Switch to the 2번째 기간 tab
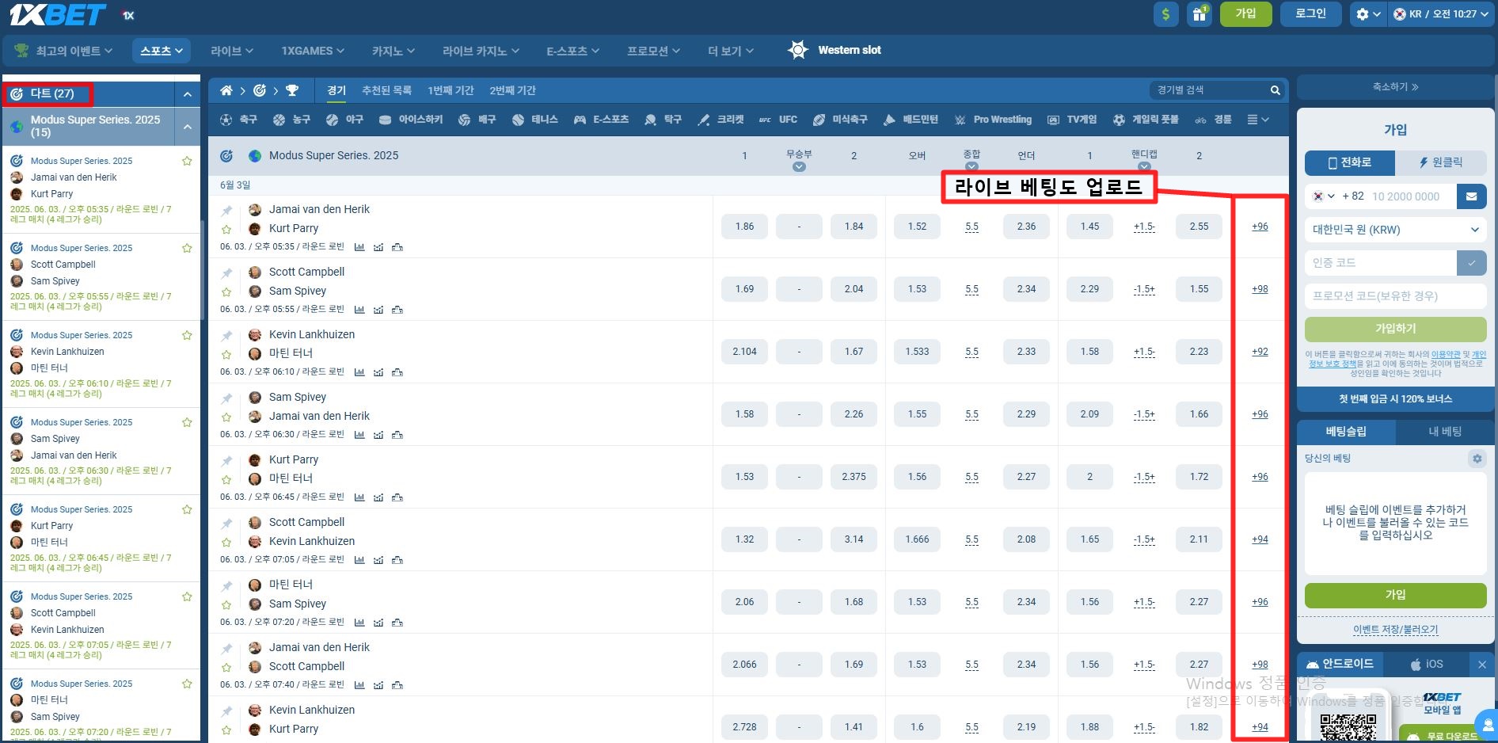 (512, 90)
